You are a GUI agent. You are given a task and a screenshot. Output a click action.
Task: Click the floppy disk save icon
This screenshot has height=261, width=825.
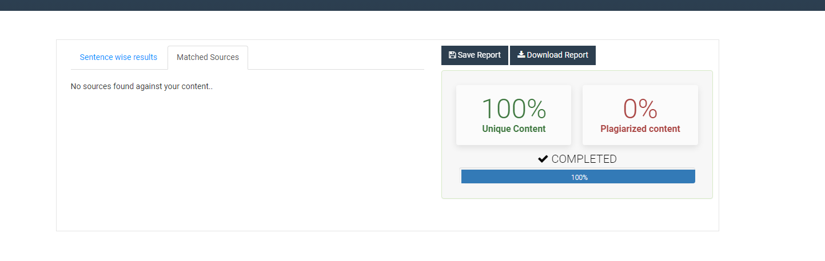point(452,55)
